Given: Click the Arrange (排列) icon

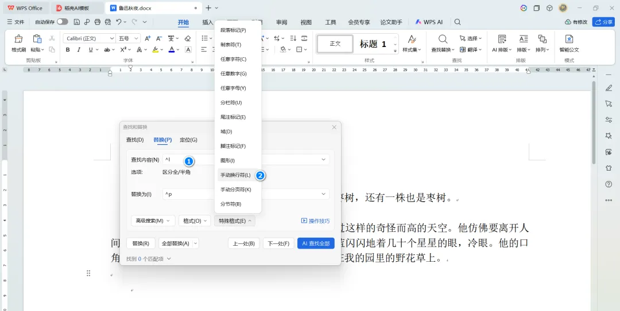Looking at the screenshot, I should pyautogui.click(x=542, y=39).
